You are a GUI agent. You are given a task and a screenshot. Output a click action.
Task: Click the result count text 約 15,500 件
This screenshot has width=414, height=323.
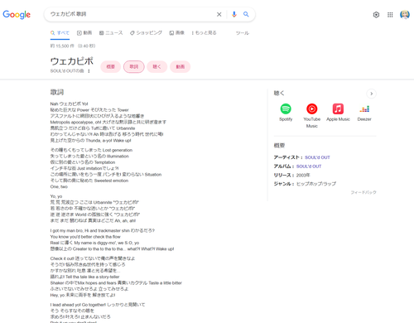(x=62, y=46)
